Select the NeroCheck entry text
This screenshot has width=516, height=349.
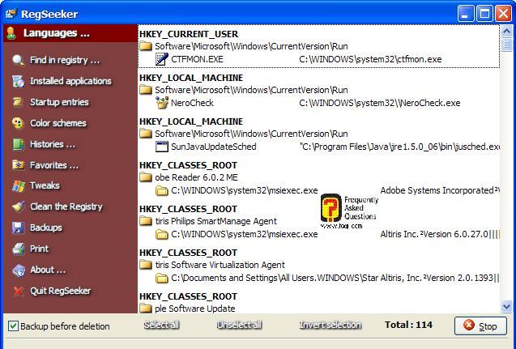point(192,103)
